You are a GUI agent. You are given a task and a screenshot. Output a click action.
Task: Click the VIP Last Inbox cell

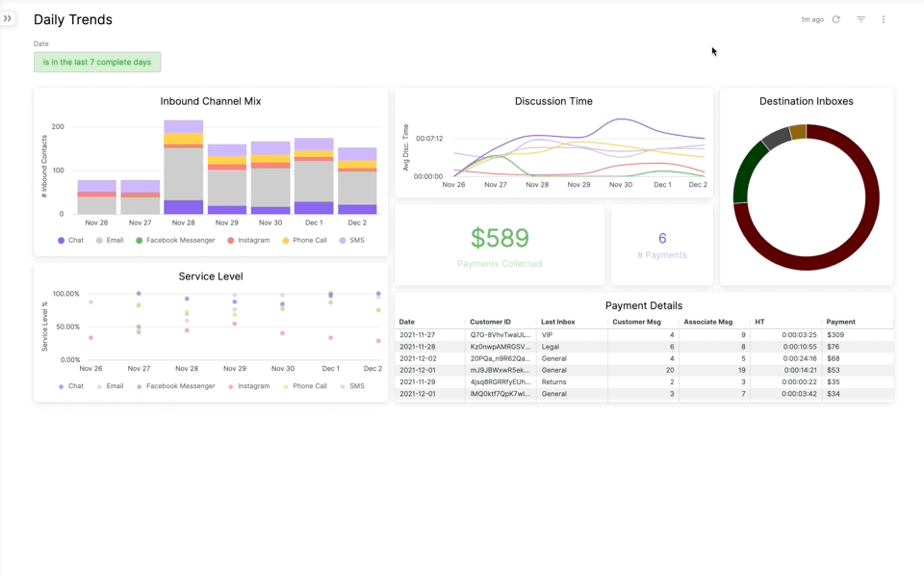[x=547, y=335]
